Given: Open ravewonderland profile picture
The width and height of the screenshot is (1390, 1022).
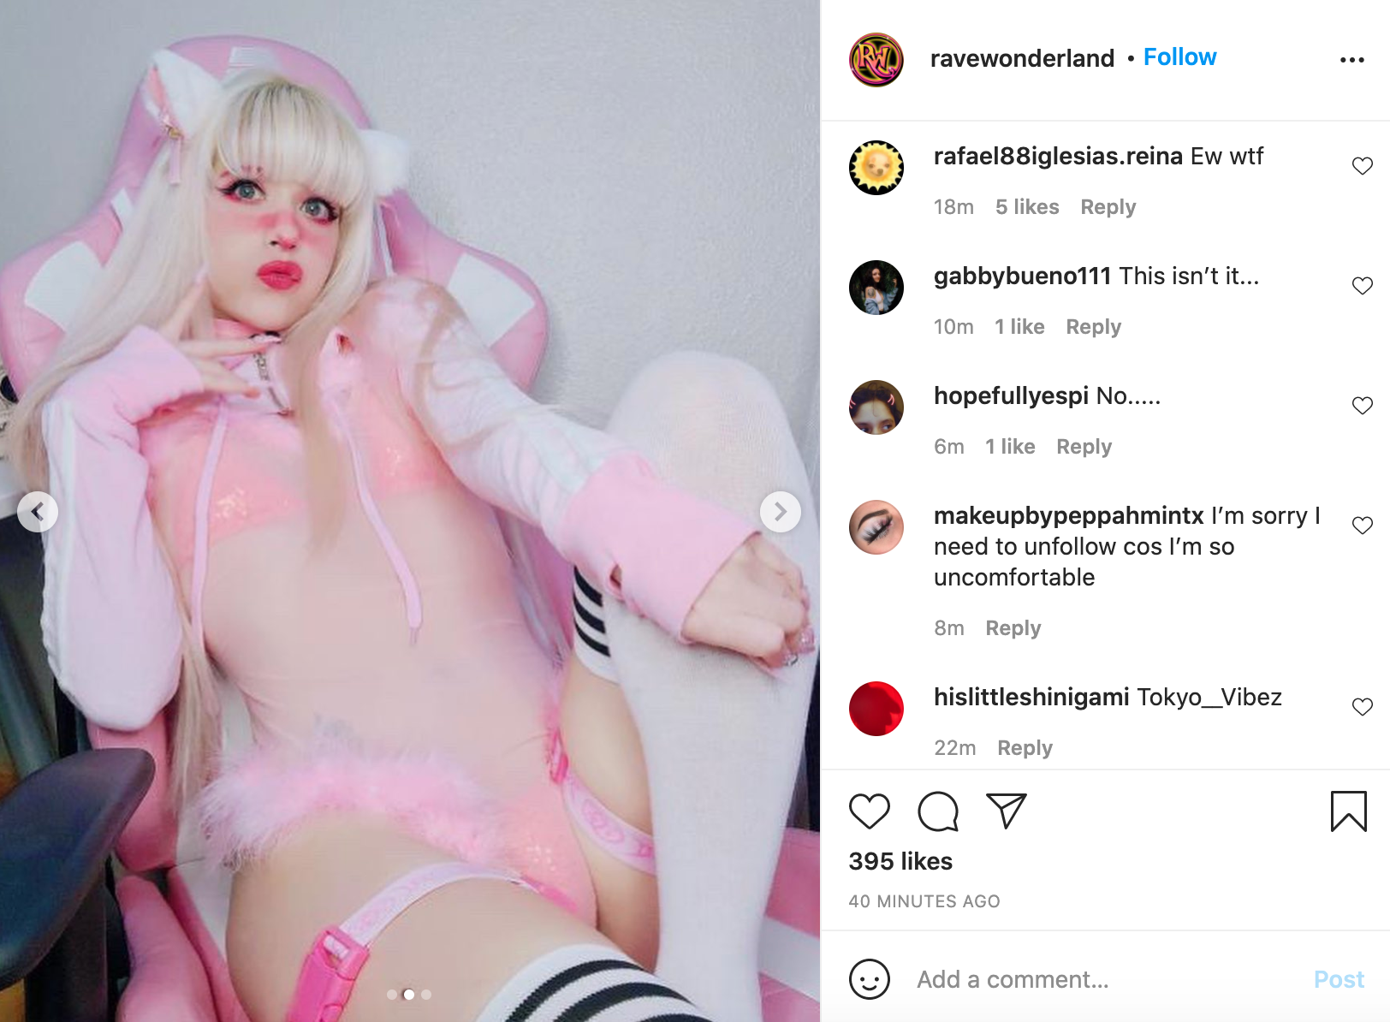Looking at the screenshot, I should (x=876, y=59).
